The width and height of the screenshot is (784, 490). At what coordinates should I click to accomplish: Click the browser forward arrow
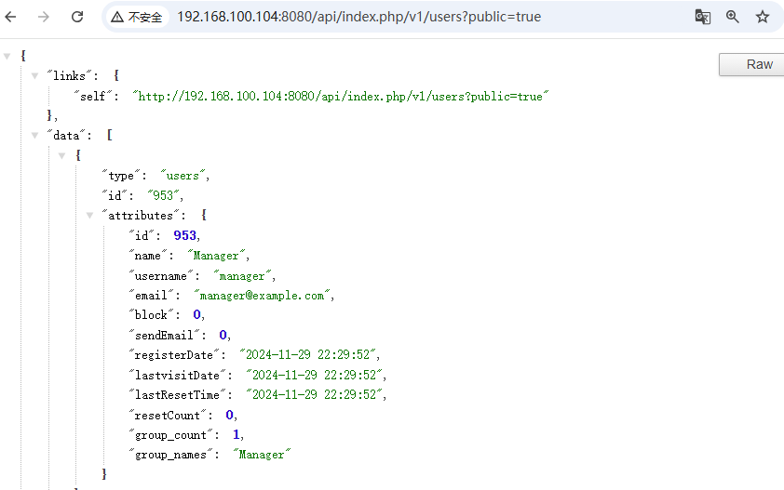44,17
